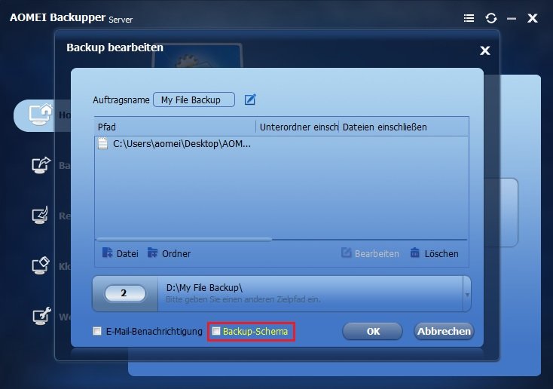Click the Abbrechen button
Screen dimensions: 553x389
[444, 331]
